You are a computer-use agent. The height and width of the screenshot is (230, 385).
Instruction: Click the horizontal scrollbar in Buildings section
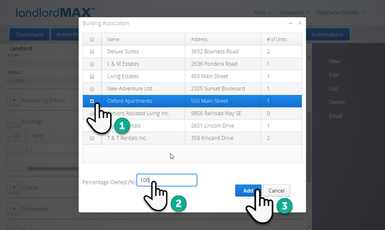tap(53, 168)
